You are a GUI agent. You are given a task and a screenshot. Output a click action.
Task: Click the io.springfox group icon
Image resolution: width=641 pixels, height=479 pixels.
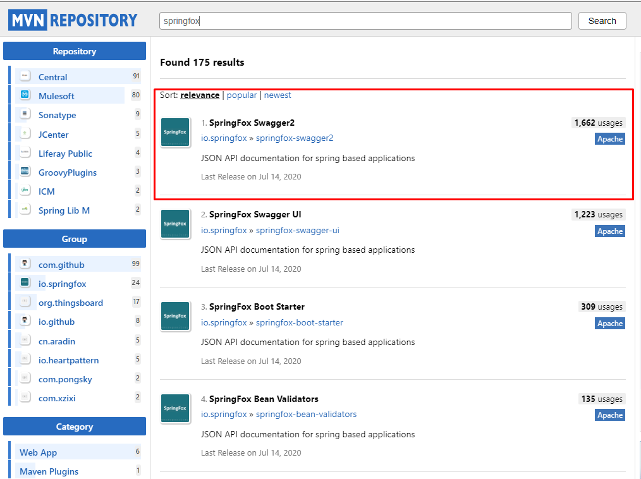click(x=25, y=282)
